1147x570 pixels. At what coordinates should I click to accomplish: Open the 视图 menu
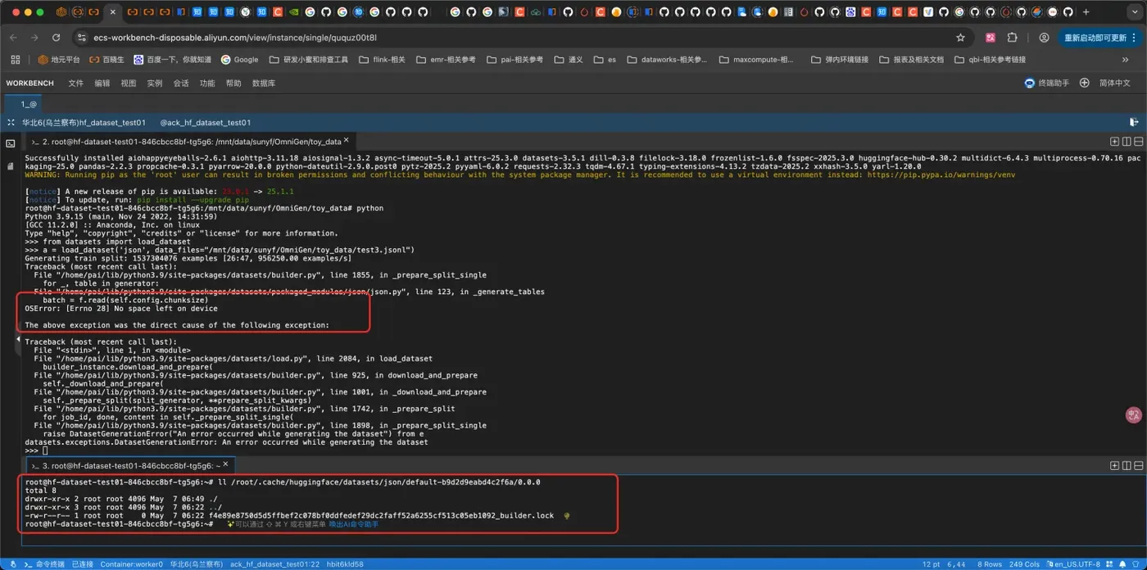128,84
